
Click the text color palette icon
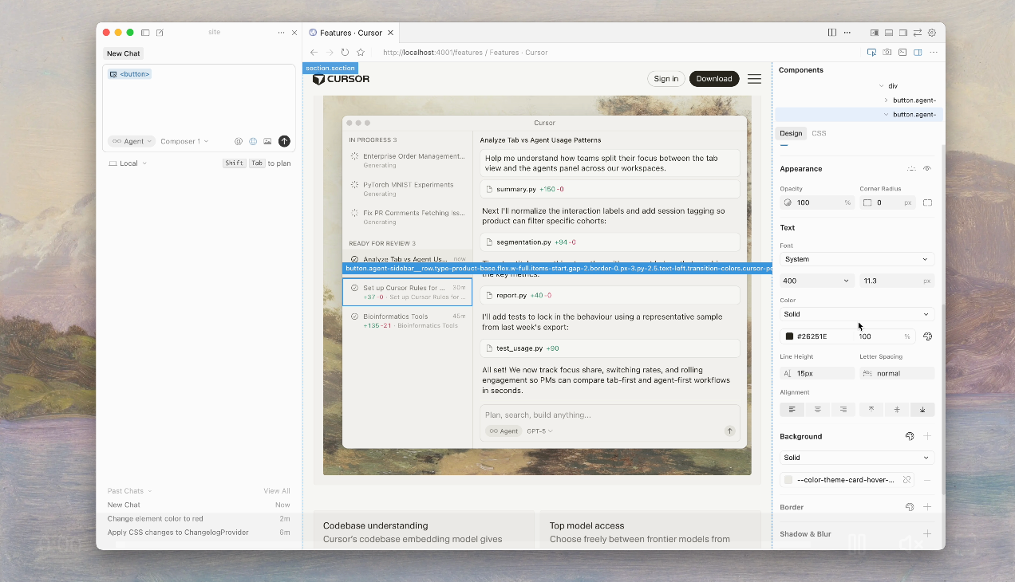click(x=927, y=336)
